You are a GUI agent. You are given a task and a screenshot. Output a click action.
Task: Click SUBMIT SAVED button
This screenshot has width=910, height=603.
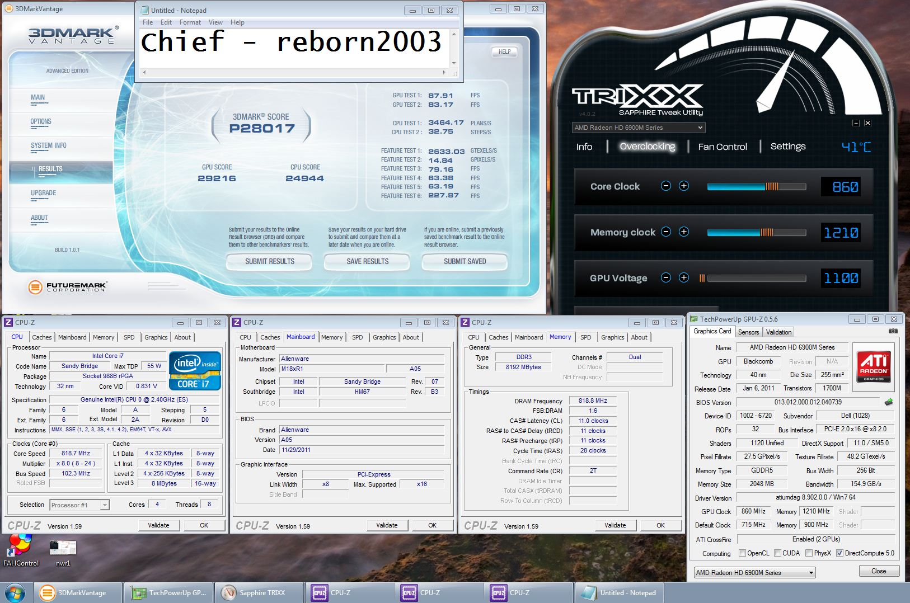[465, 261]
